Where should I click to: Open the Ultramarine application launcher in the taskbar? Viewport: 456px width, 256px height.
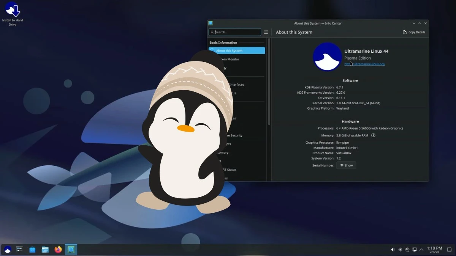(8, 250)
